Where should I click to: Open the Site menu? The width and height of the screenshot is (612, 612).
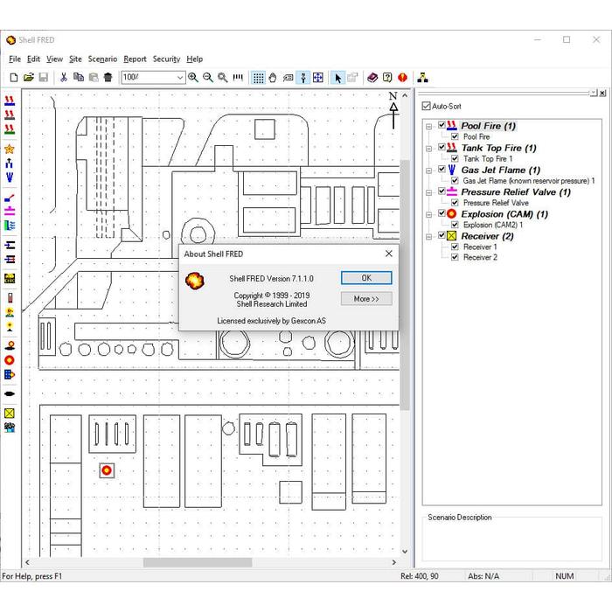(x=75, y=59)
